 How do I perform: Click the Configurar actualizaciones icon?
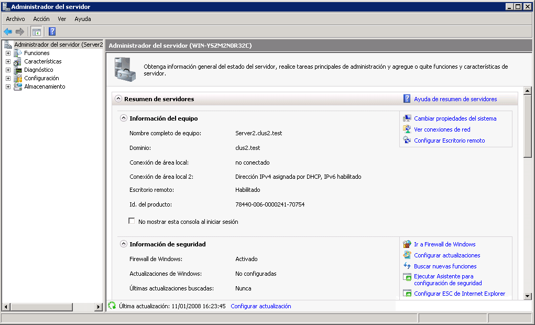pyautogui.click(x=407, y=255)
